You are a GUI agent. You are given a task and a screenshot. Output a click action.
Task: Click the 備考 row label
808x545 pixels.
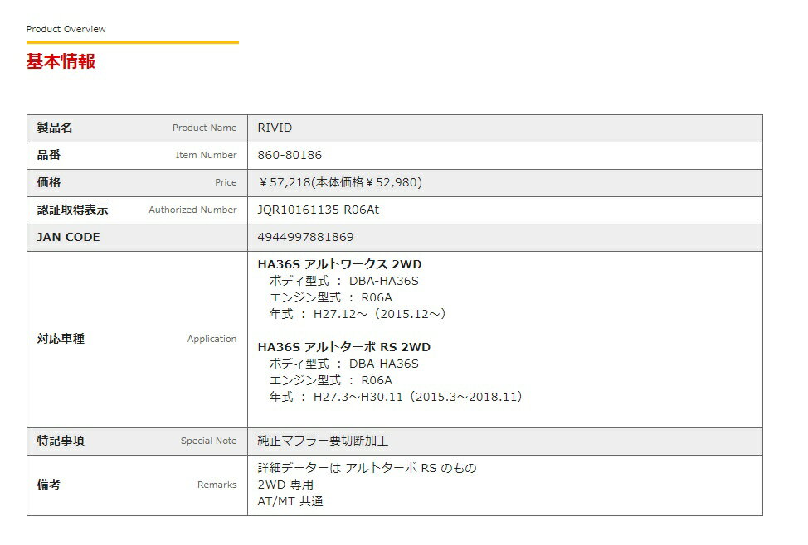49,485
